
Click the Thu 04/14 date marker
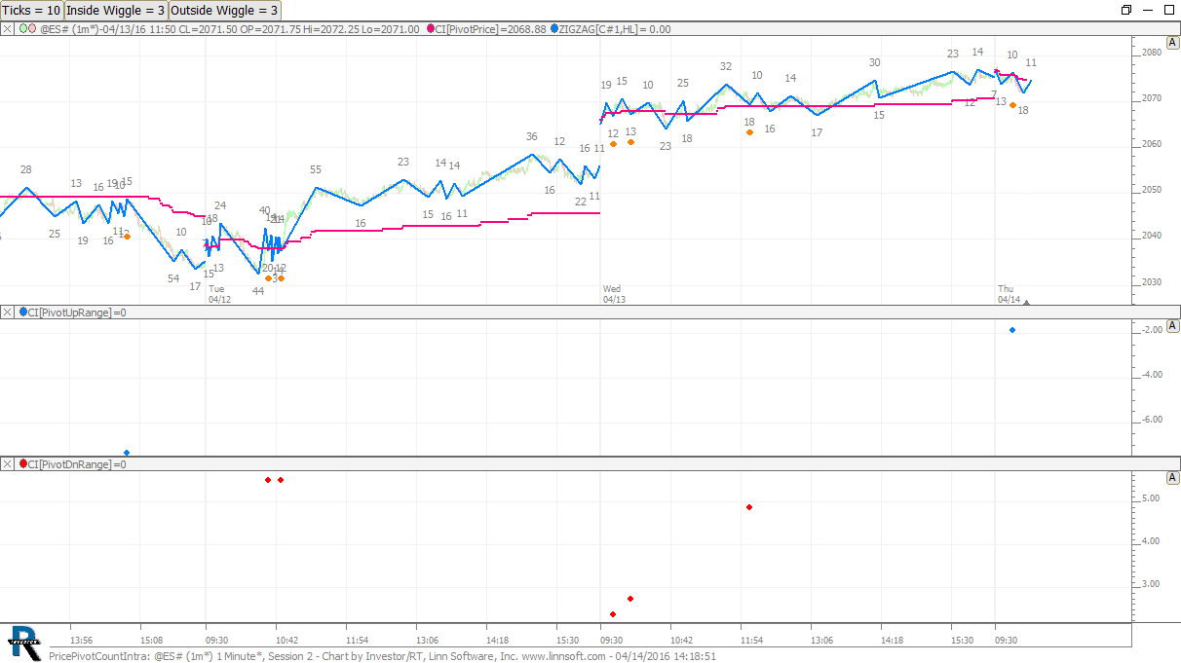[1009, 294]
